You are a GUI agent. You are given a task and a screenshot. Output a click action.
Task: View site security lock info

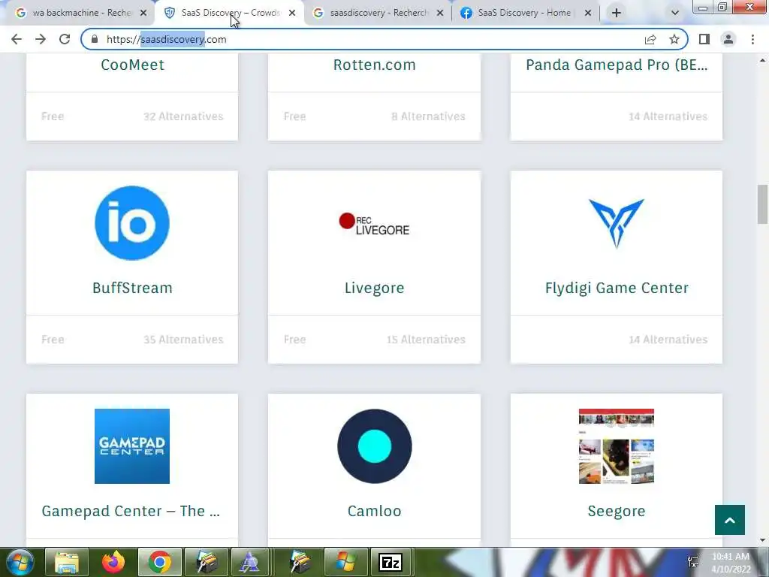pos(95,39)
